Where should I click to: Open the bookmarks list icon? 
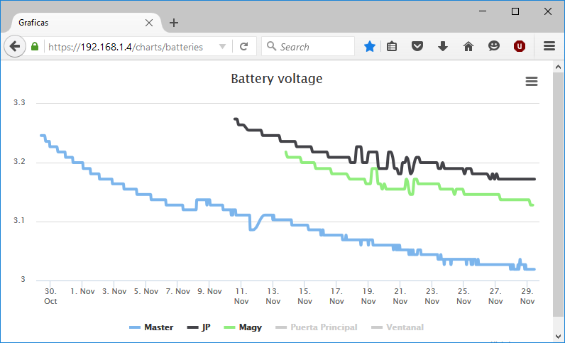tap(392, 47)
